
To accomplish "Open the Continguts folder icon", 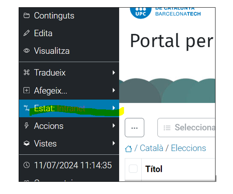I will pos(27,16).
